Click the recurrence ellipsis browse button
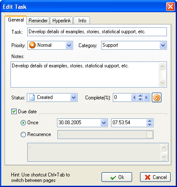This screenshot has width=177, height=187. pyautogui.click(x=149, y=135)
